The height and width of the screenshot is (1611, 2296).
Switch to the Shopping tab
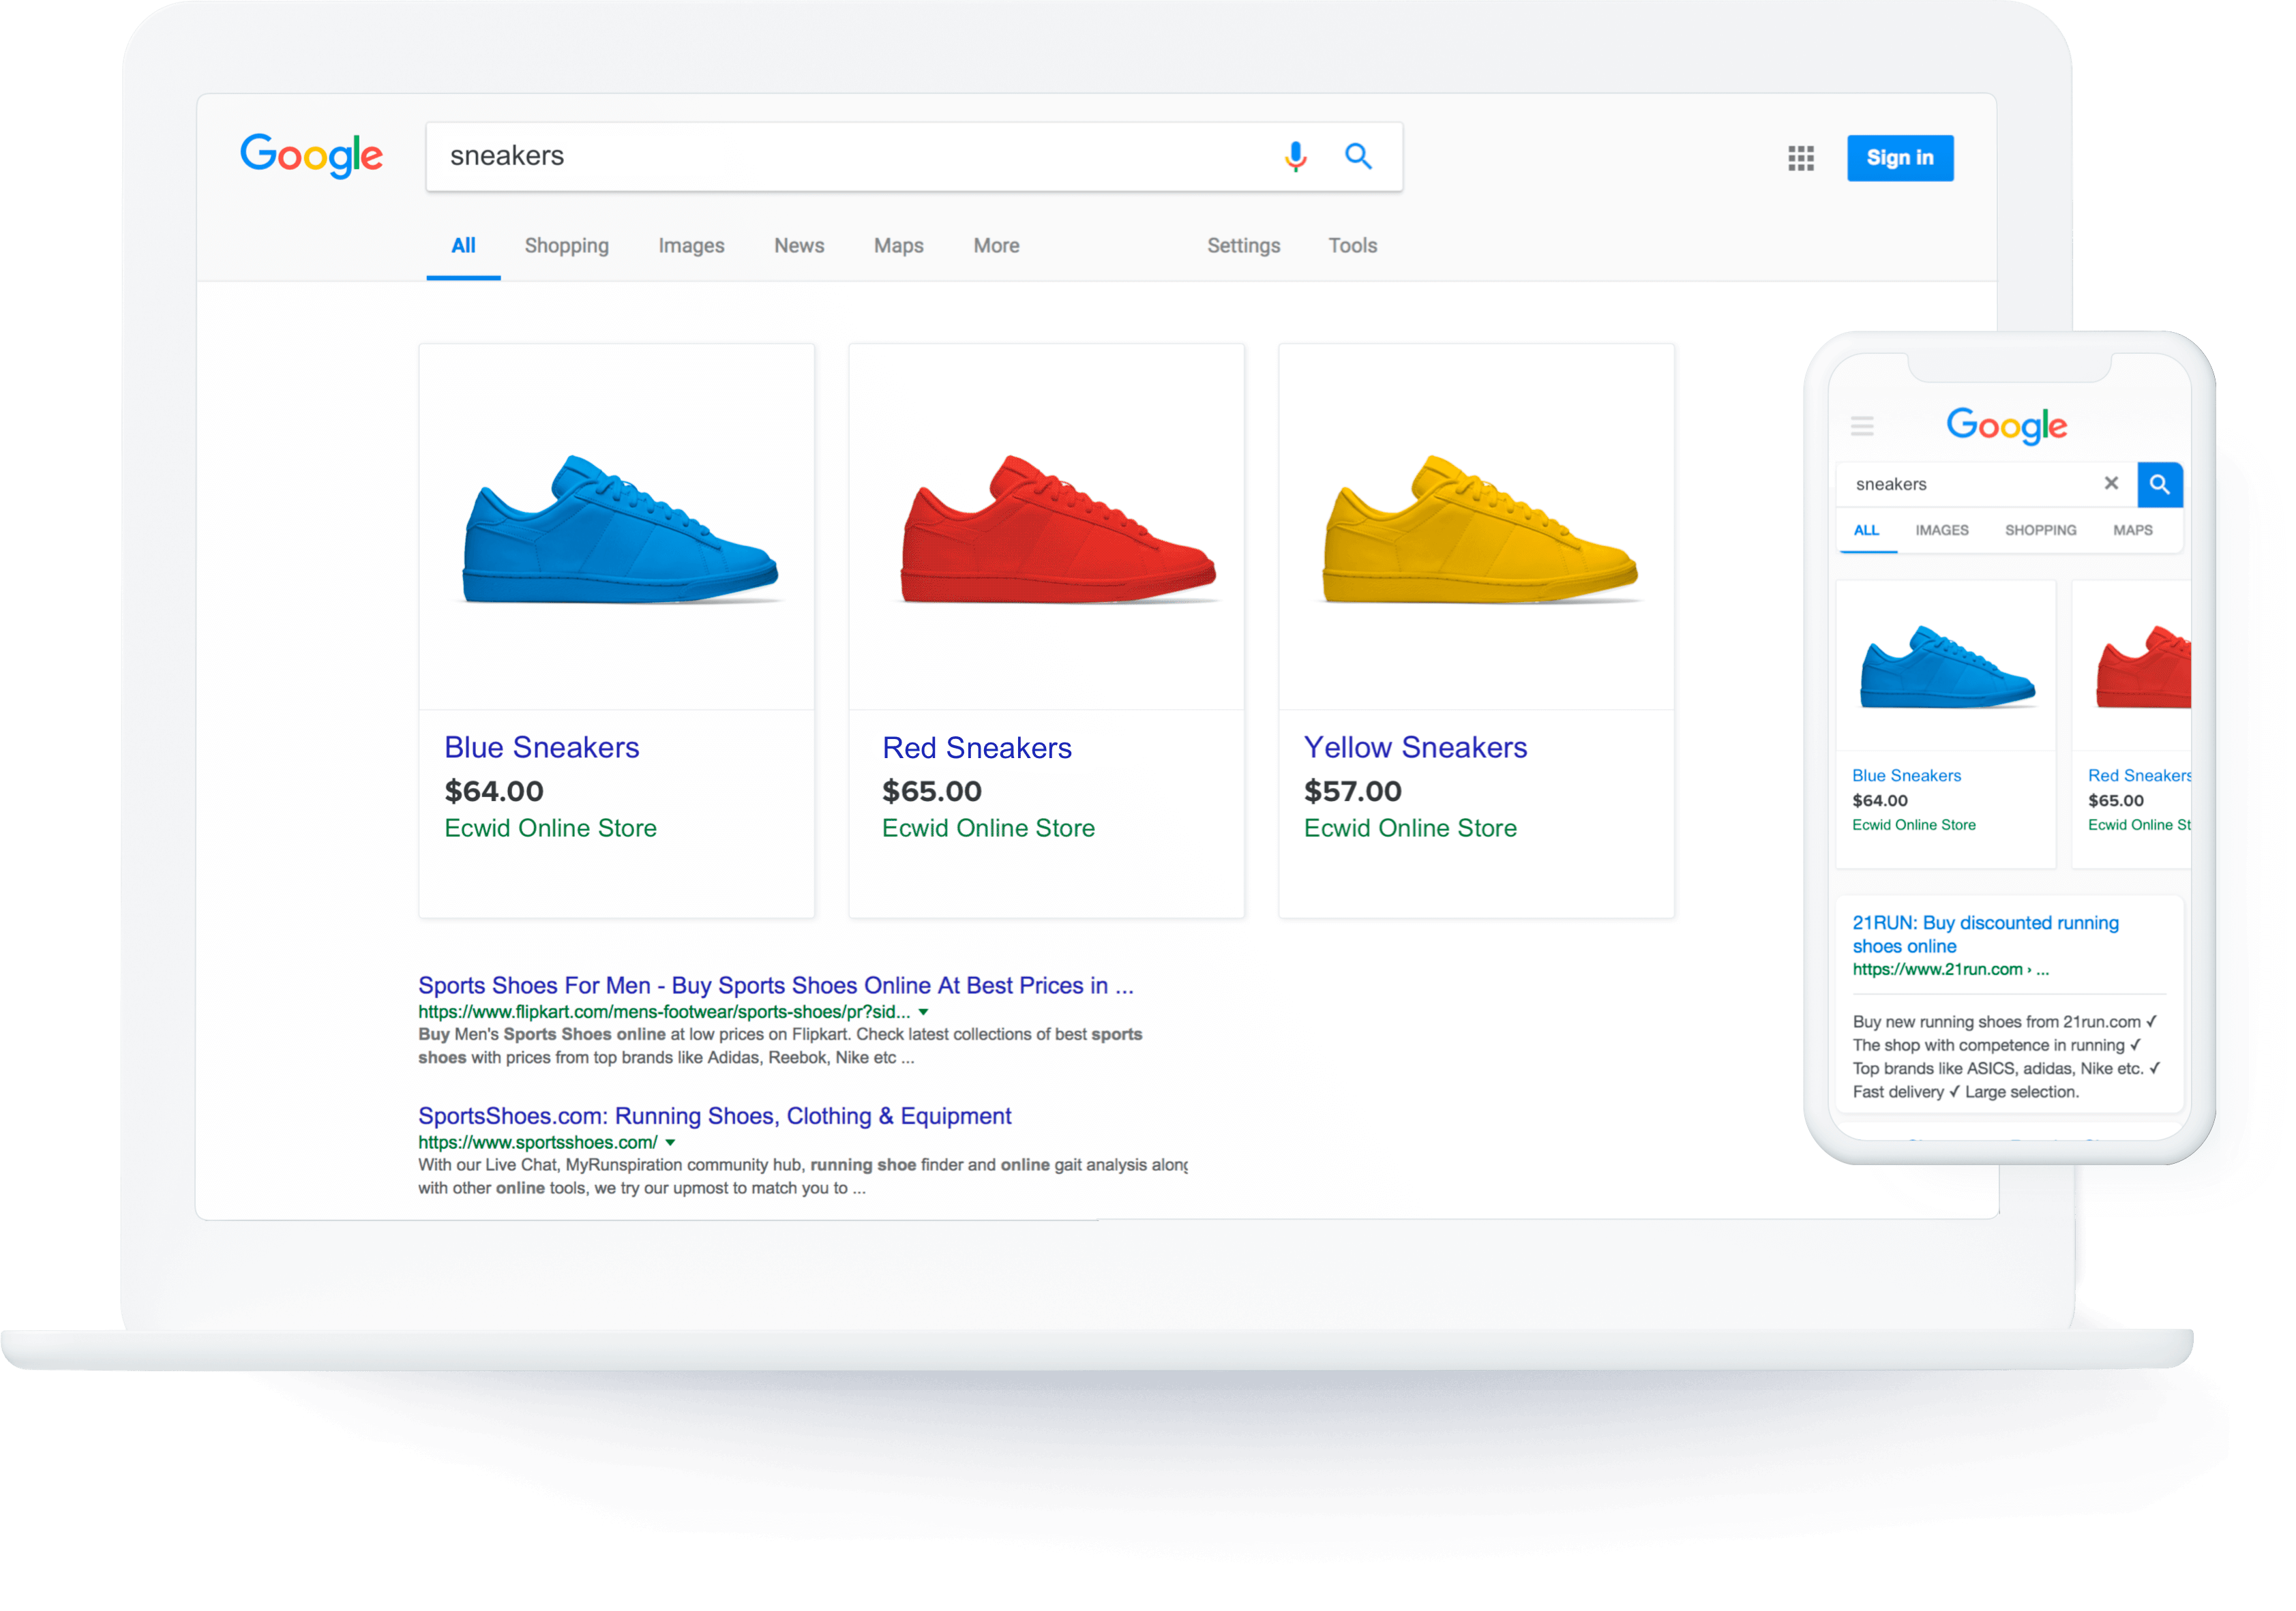pyautogui.click(x=566, y=245)
